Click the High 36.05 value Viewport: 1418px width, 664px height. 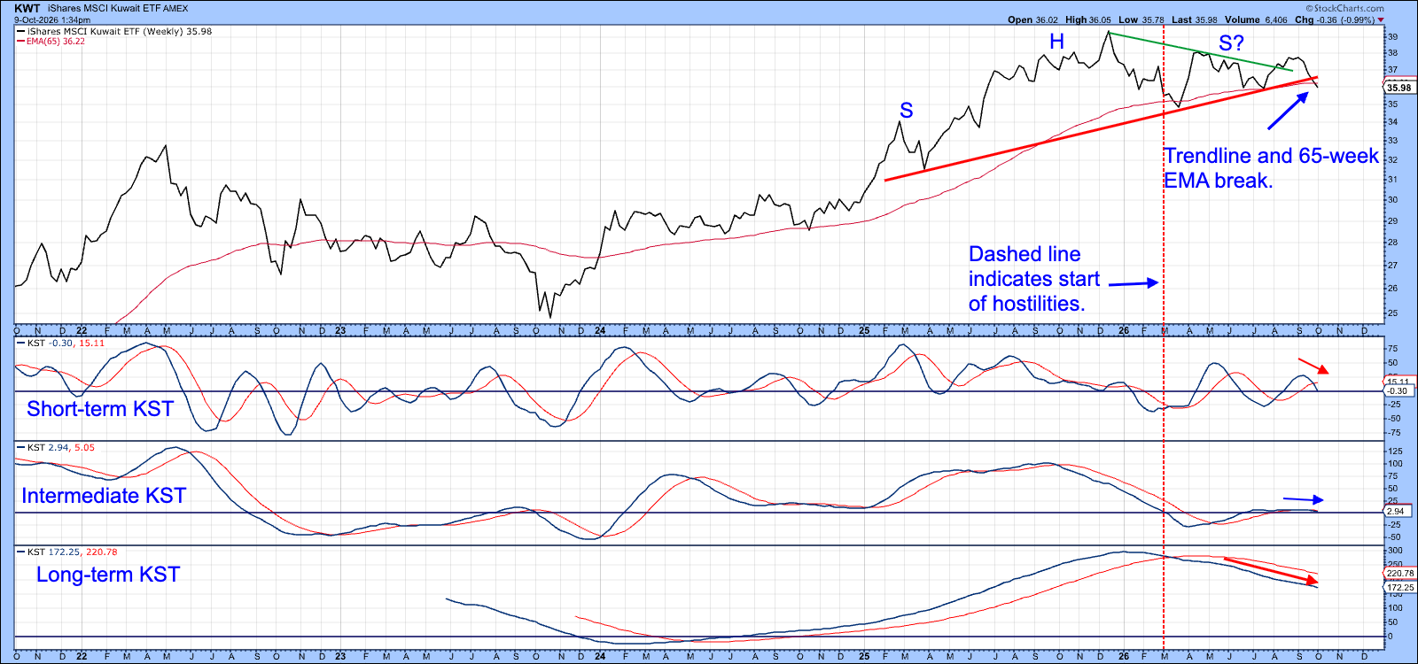[x=1087, y=19]
